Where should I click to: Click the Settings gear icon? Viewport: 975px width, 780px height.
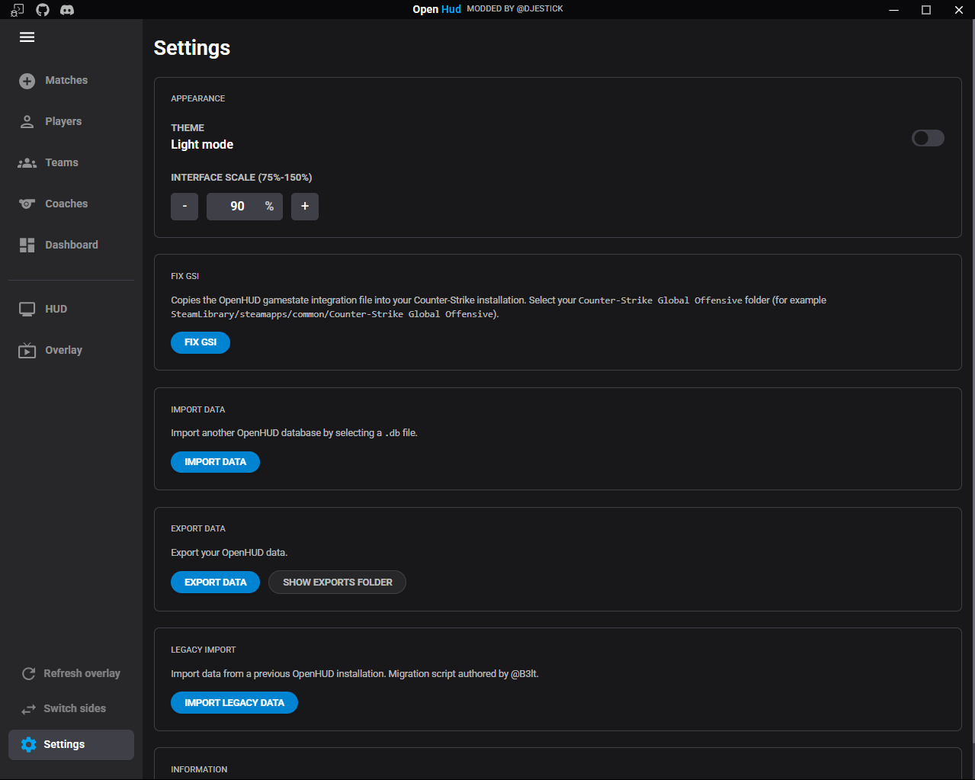pyautogui.click(x=29, y=744)
